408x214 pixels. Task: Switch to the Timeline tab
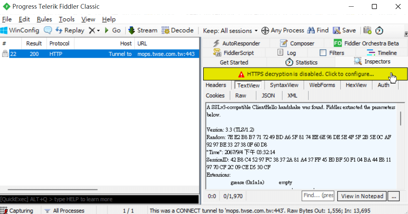point(382,53)
